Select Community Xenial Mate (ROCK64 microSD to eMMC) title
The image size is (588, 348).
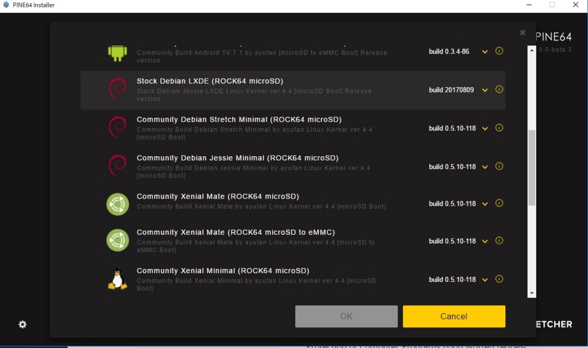pyautogui.click(x=236, y=232)
